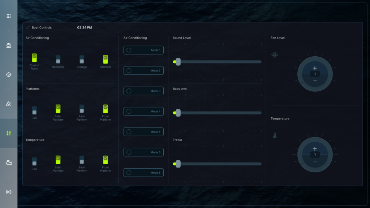Click the broadcast signal sidebar icon
The width and height of the screenshot is (370, 208).
click(x=9, y=192)
